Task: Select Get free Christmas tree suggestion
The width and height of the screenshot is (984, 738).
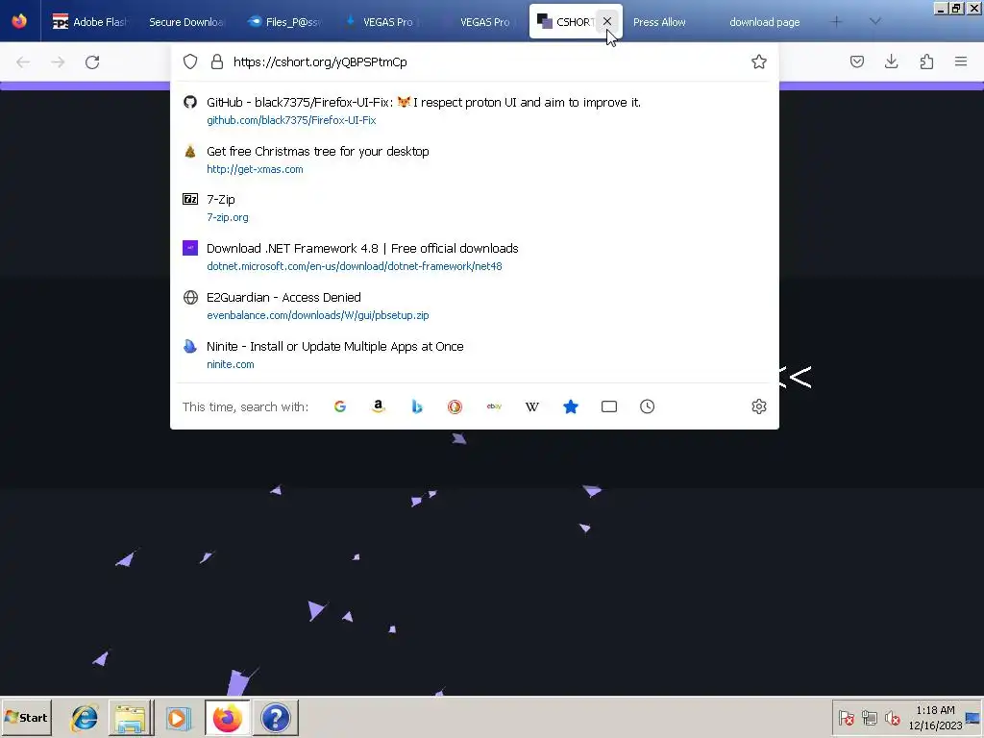Action: [475, 160]
